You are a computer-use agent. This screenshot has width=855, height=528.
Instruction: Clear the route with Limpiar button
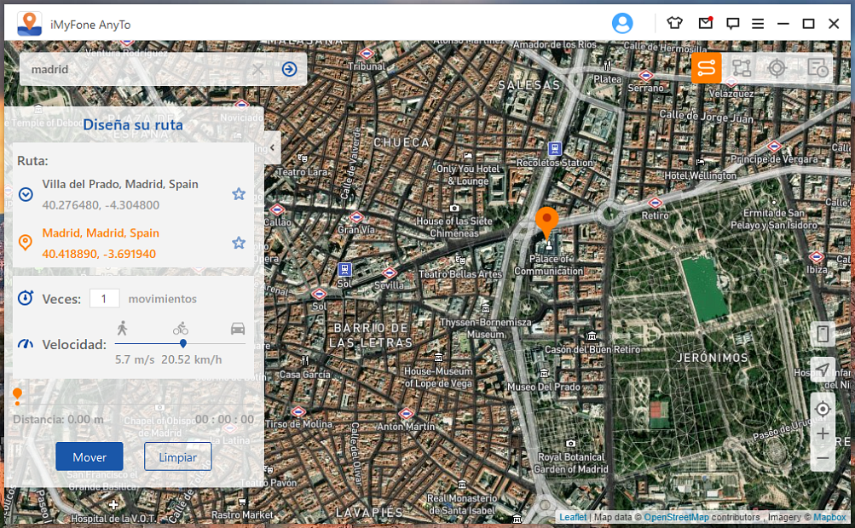[x=178, y=456]
